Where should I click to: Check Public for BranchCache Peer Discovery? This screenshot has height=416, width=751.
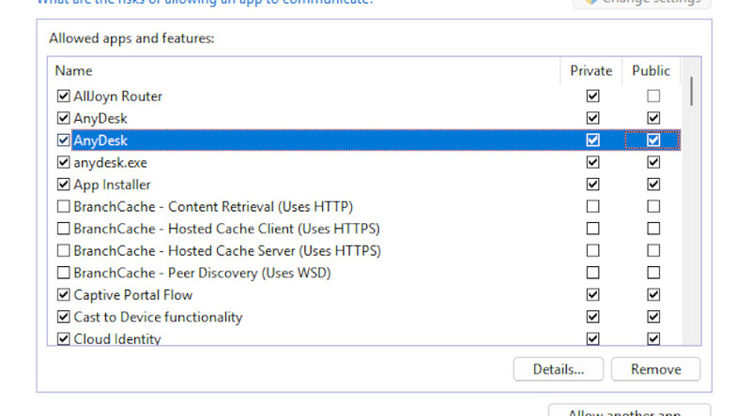tap(653, 273)
